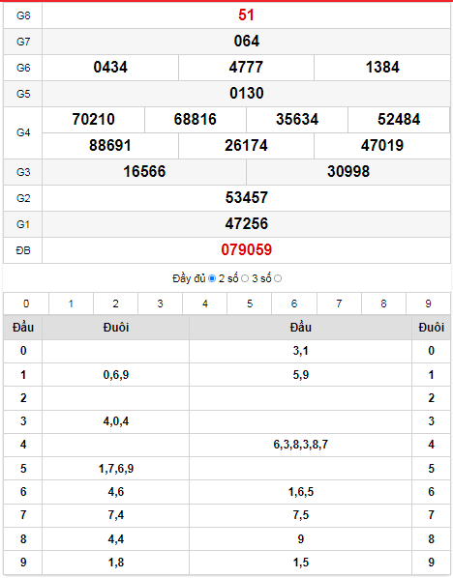Open digit filter tab 8
453x578 pixels.
coord(383,303)
